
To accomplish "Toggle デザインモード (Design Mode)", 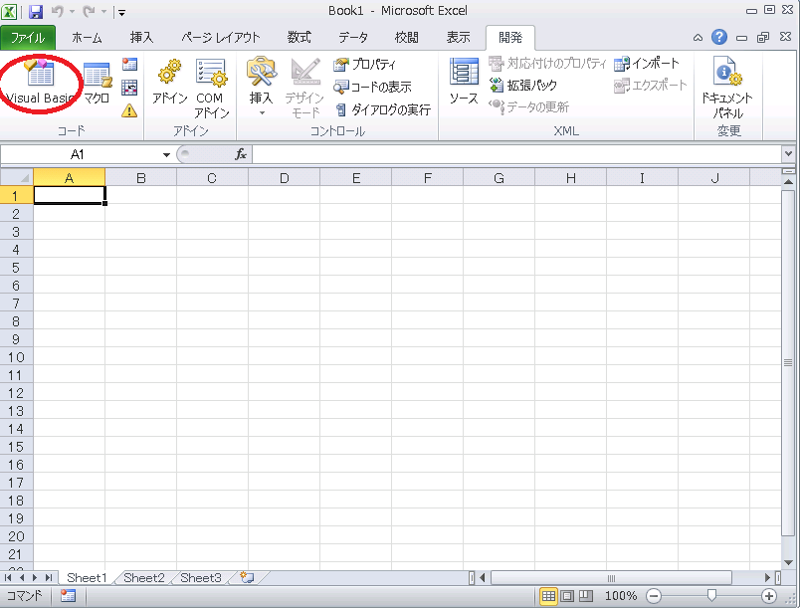I will [305, 88].
